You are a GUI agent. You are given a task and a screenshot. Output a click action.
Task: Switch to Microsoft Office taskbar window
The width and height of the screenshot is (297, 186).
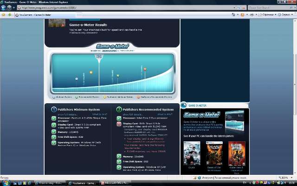pyautogui.click(x=115, y=183)
